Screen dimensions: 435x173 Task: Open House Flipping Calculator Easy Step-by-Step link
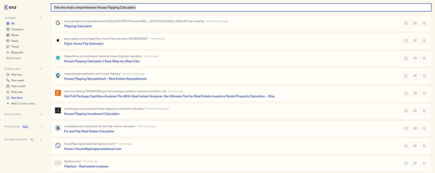(102, 61)
